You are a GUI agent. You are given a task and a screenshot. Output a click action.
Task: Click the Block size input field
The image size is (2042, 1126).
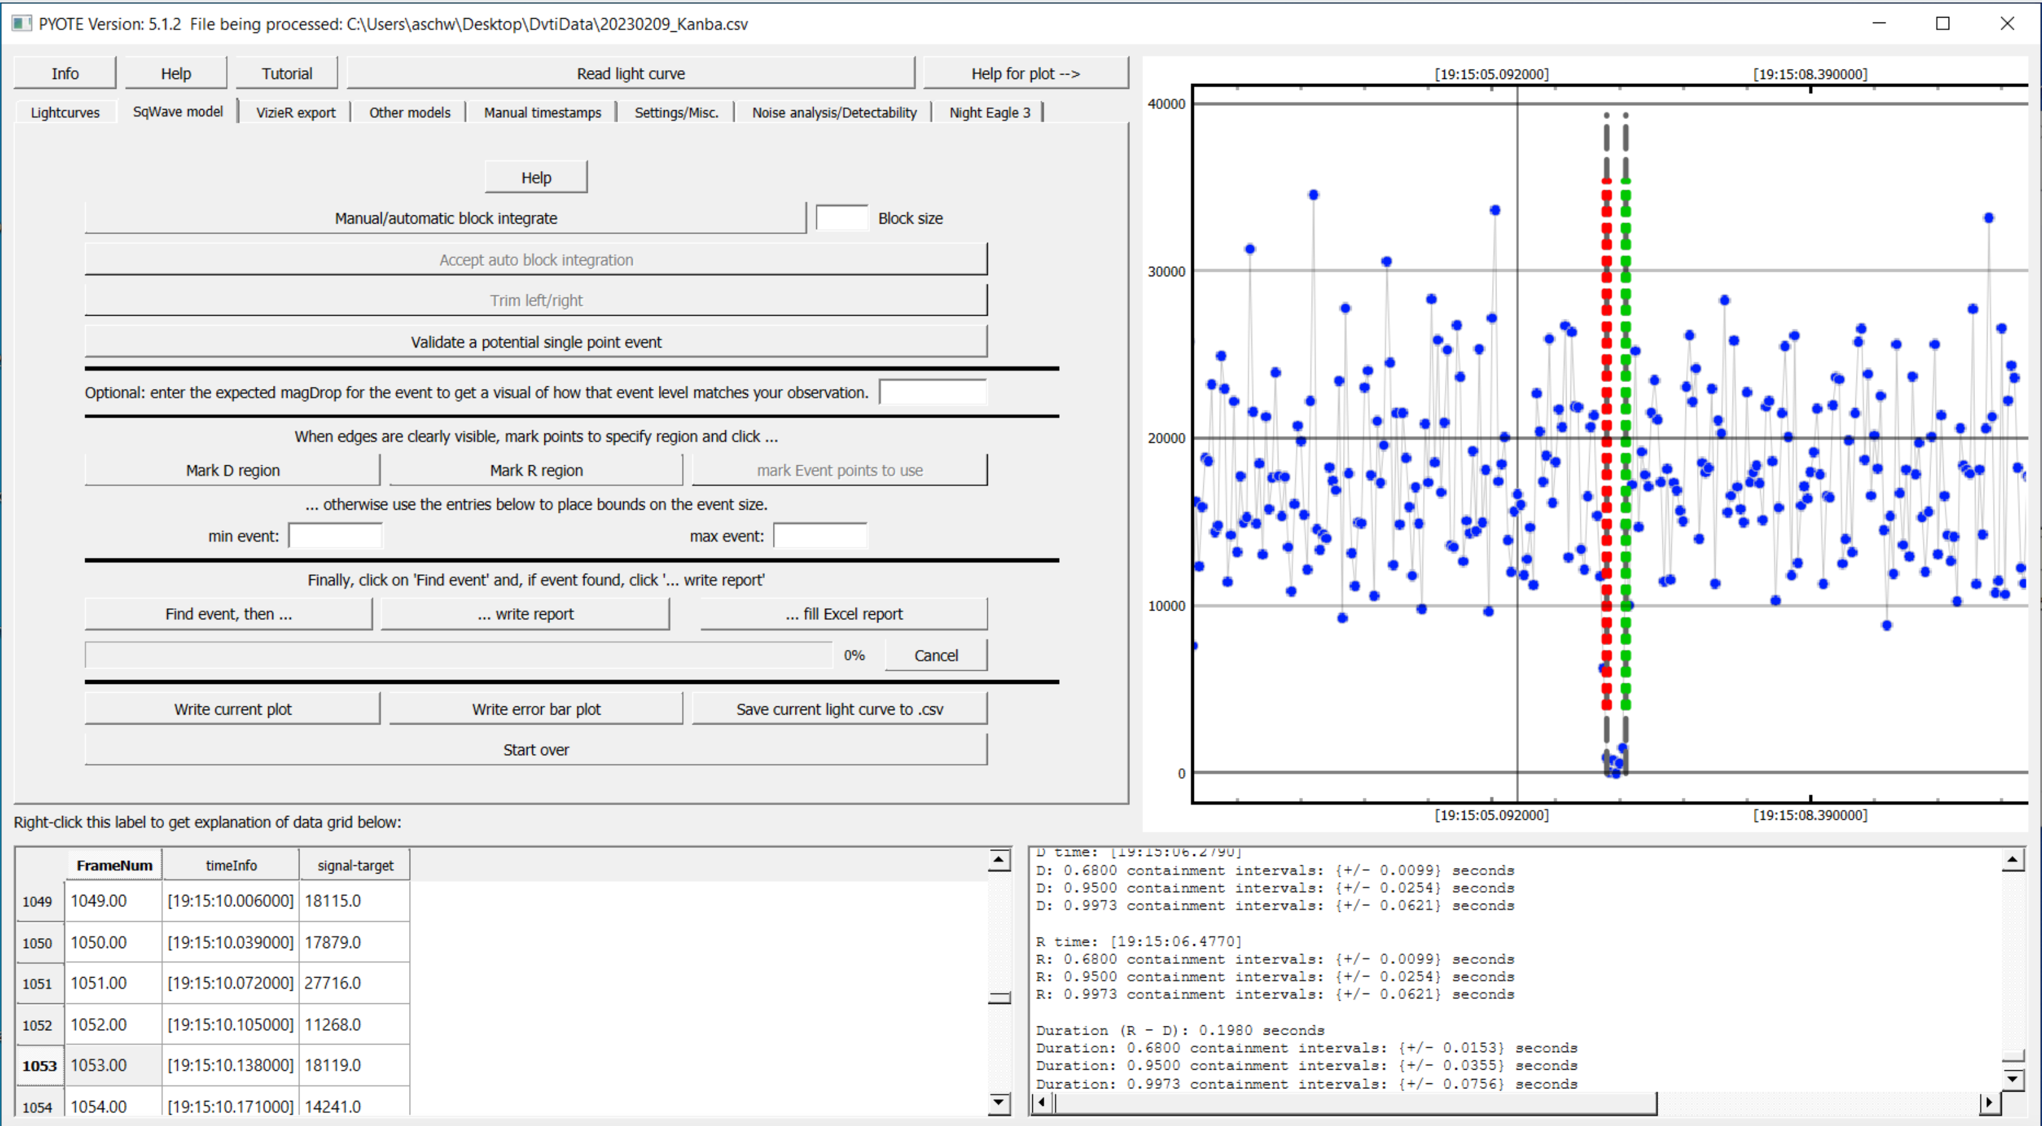click(x=842, y=218)
